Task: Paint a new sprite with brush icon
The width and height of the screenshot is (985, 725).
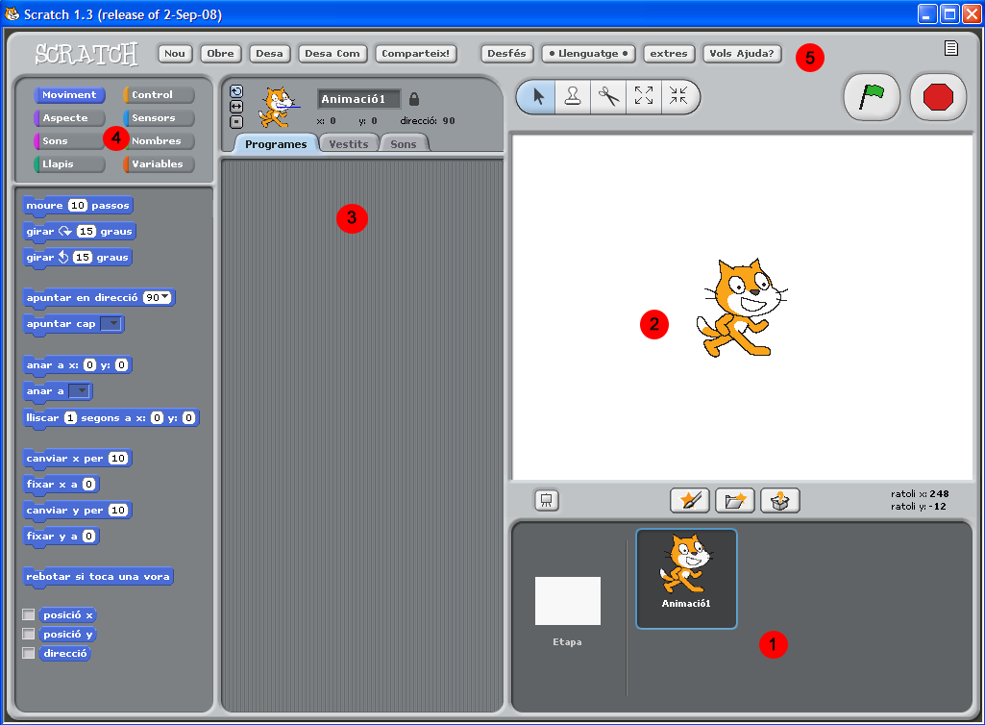Action: (x=690, y=501)
